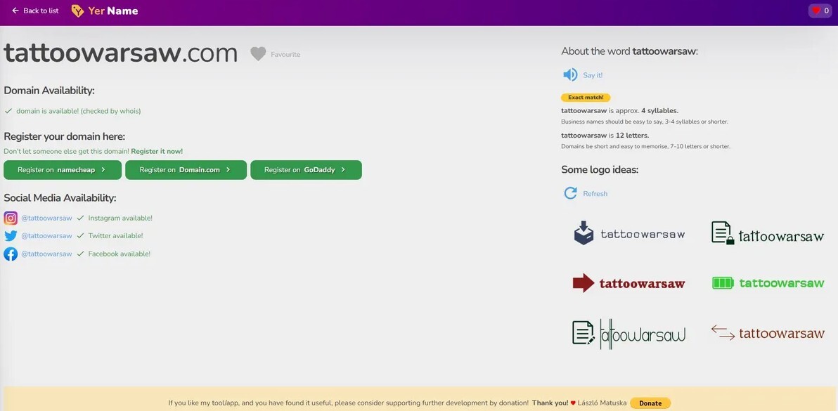Open the Facebook icon for @tattoowarsaw

pos(11,254)
